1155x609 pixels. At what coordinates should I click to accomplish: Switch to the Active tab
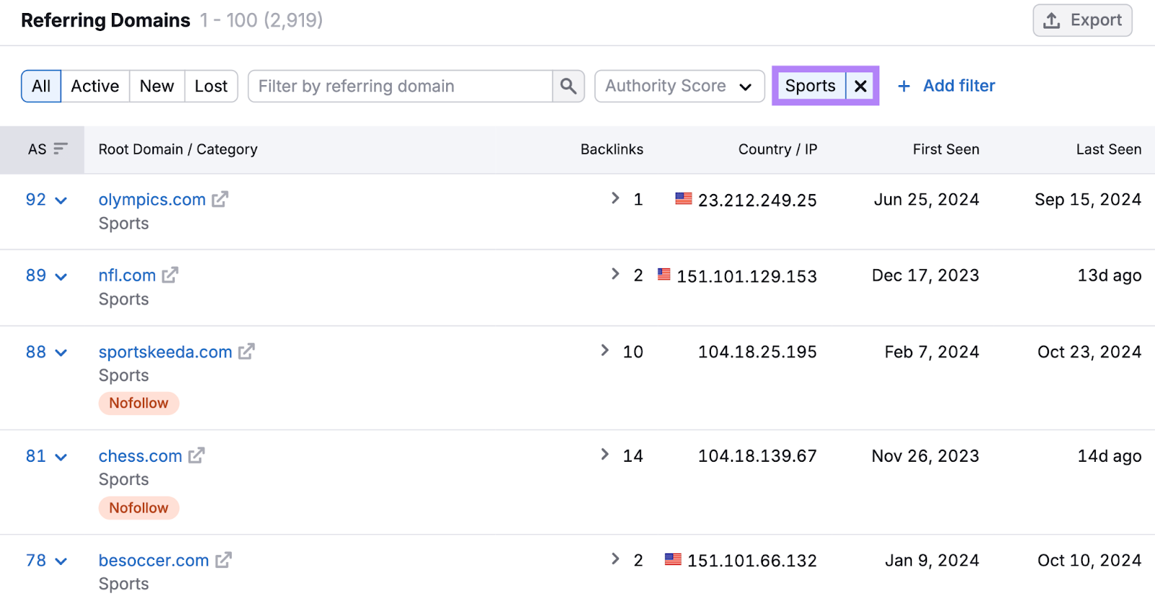95,87
